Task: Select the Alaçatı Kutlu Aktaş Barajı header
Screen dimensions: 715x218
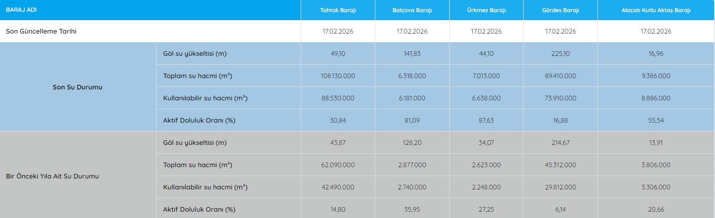Action: (656, 10)
